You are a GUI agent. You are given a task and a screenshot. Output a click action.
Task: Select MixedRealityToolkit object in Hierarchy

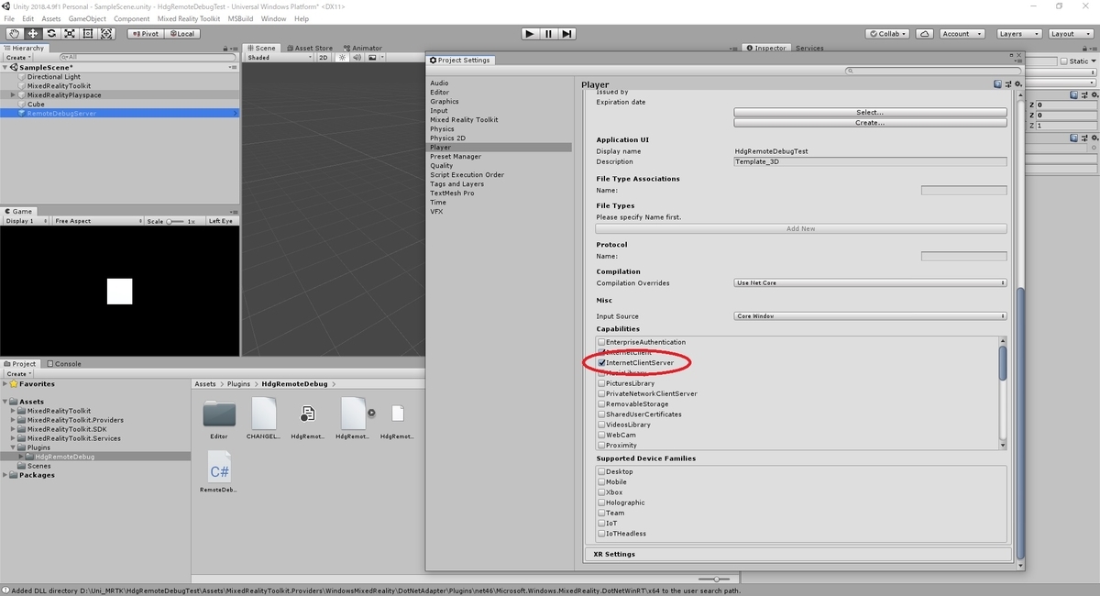(59, 86)
